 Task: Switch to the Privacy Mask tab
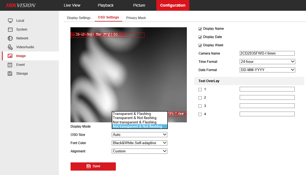[136, 18]
